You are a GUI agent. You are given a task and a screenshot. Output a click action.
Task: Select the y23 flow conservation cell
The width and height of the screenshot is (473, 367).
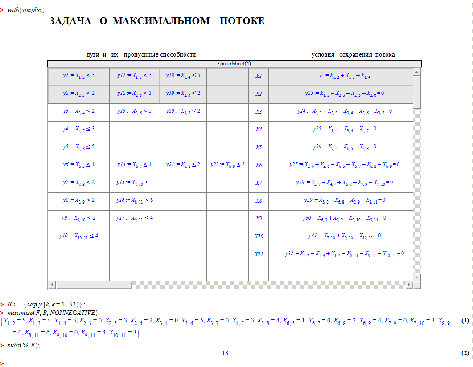coord(341,94)
